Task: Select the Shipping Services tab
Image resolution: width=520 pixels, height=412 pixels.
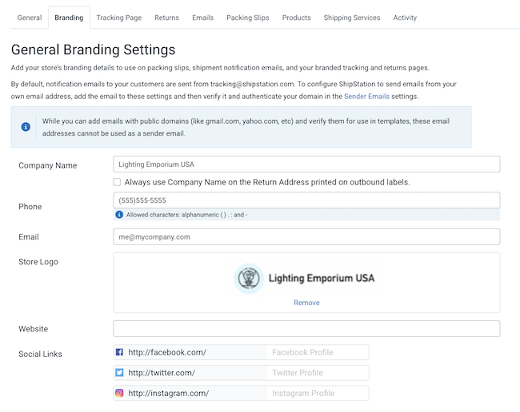Action: [352, 18]
